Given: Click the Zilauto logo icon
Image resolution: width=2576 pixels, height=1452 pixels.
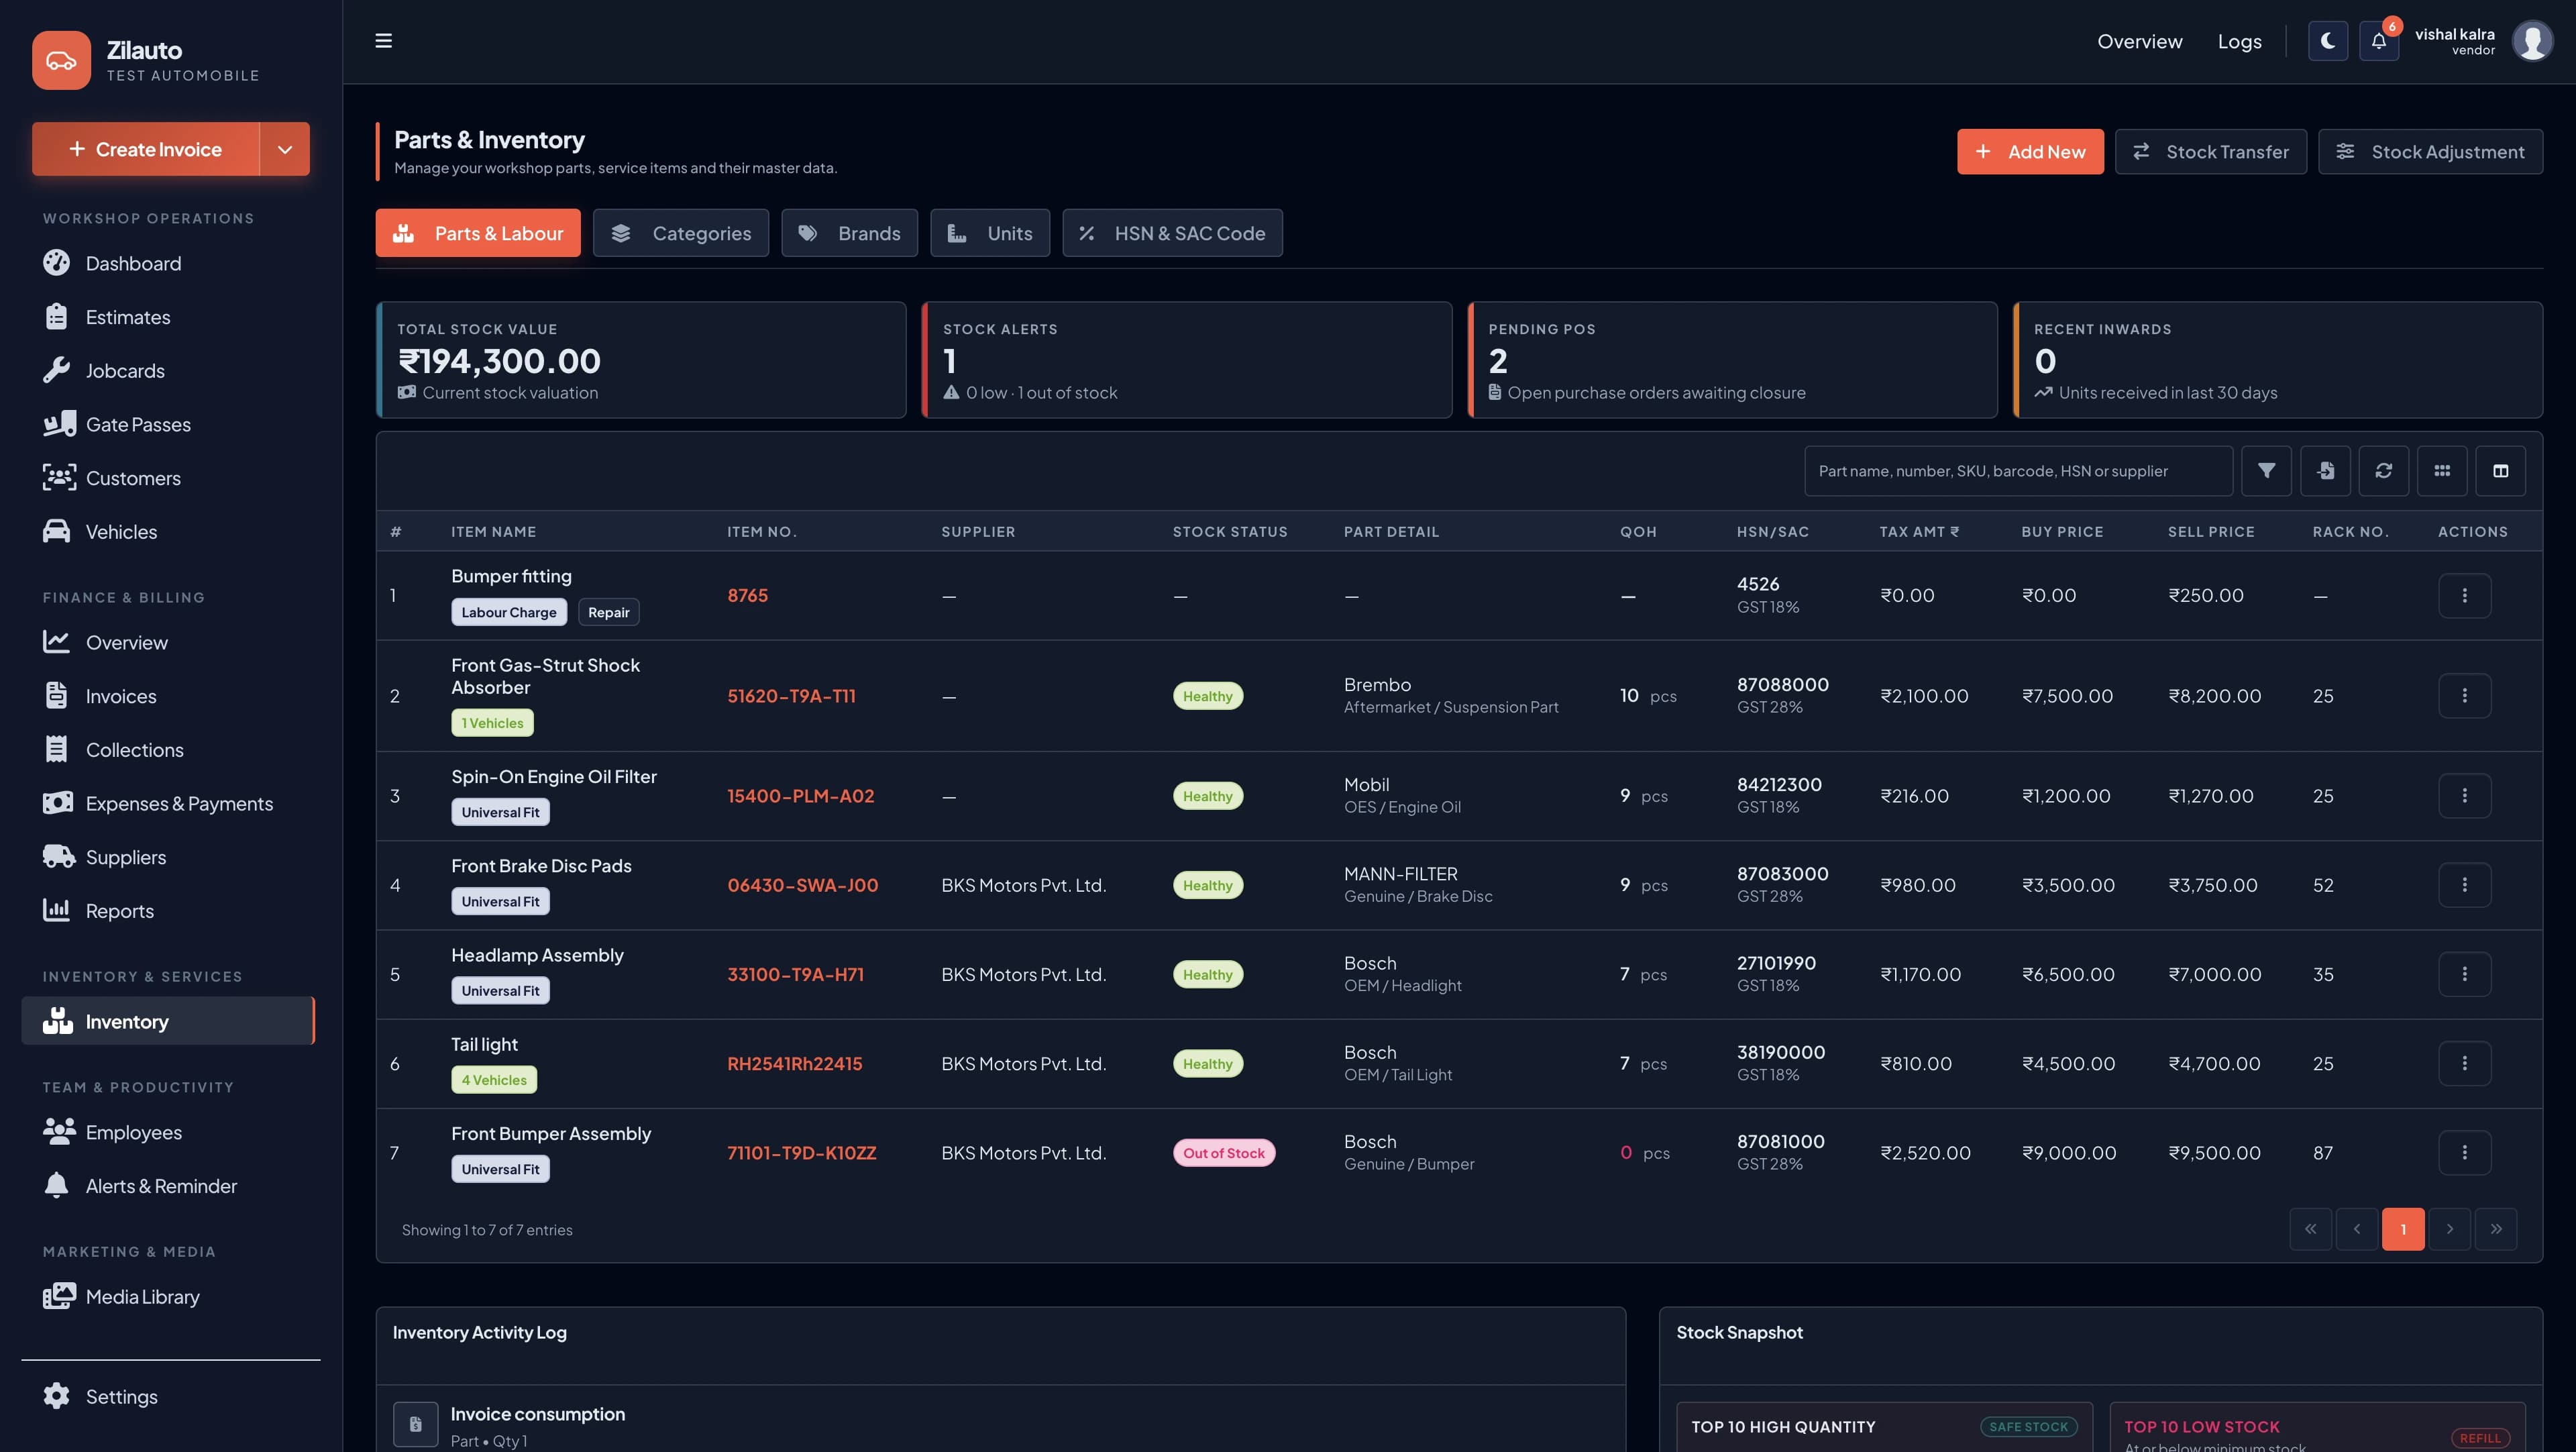Looking at the screenshot, I should click(x=61, y=60).
